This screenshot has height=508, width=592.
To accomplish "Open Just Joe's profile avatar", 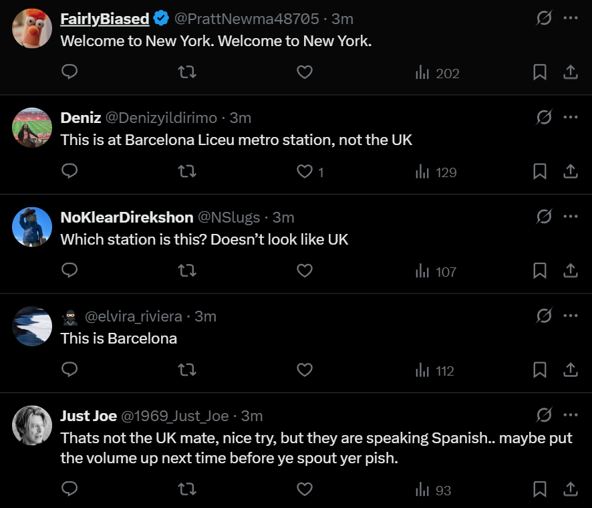I will point(32,425).
